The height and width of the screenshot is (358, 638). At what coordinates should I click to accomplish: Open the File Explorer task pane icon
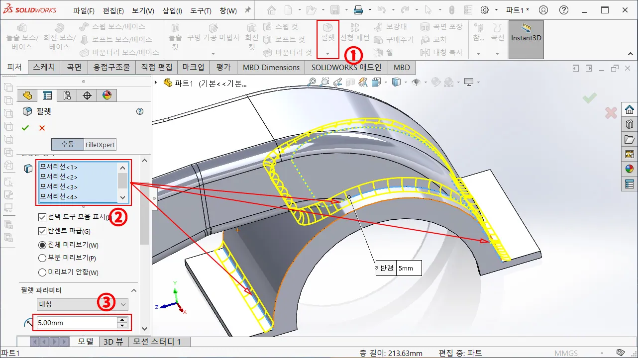(x=630, y=139)
